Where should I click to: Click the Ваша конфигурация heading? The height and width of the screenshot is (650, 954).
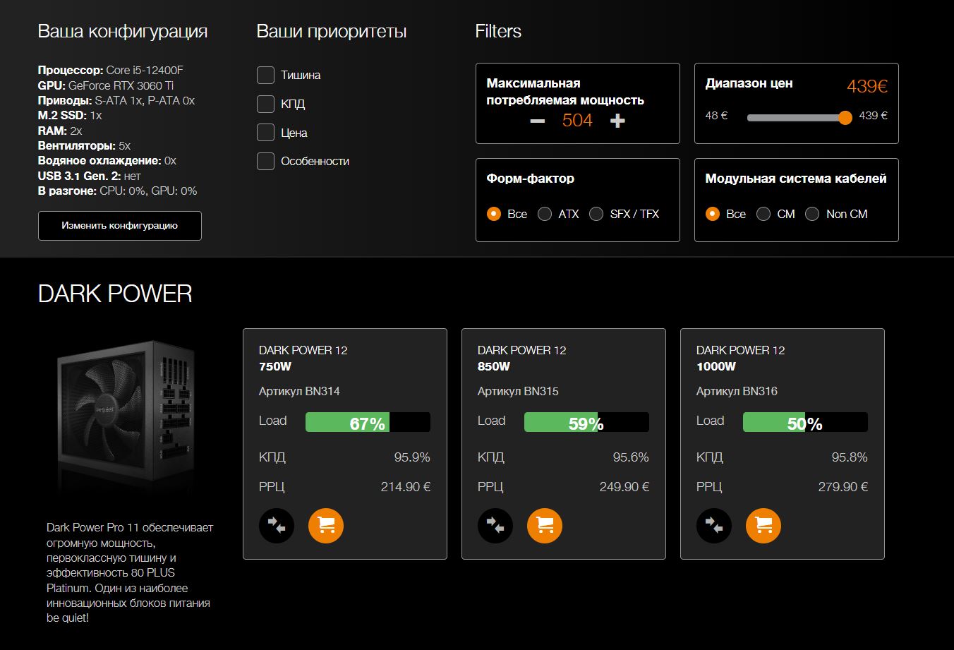coord(123,32)
